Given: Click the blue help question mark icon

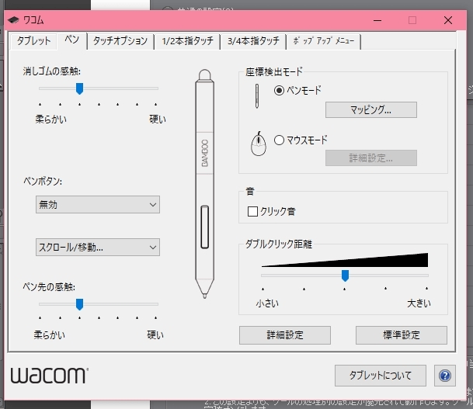Looking at the screenshot, I should tap(445, 376).
